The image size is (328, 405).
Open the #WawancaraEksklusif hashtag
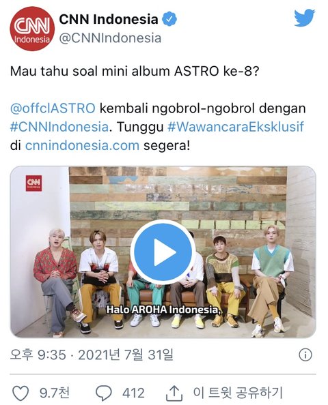(236, 127)
